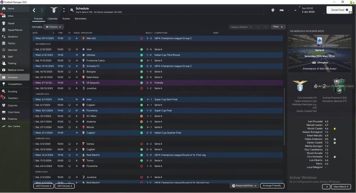Click the back navigation arrow
Image resolution: width=356 pixels, height=193 pixels.
pyautogui.click(x=34, y=10)
